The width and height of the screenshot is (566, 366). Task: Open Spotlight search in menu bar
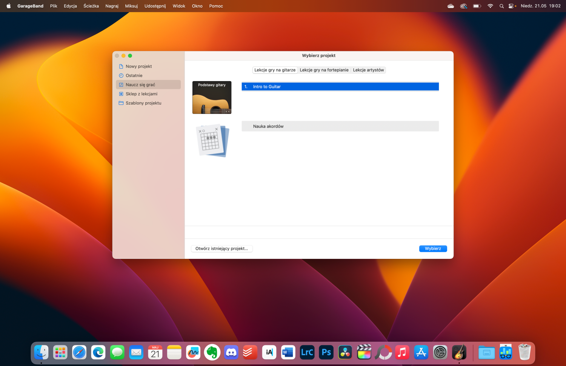[x=501, y=6]
